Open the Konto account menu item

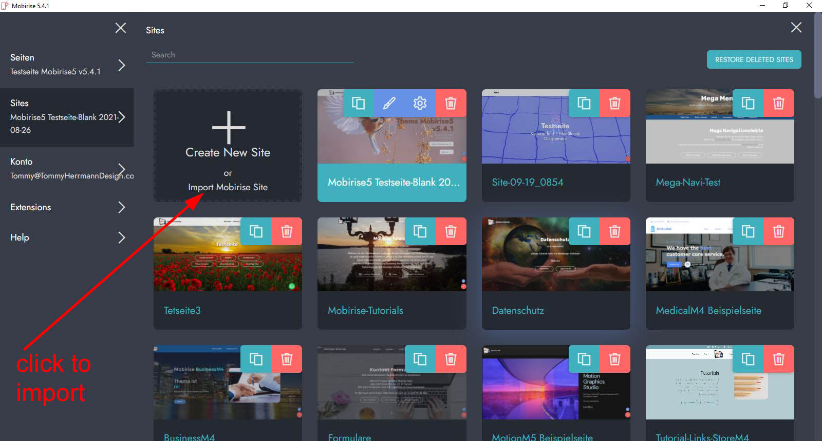pyautogui.click(x=67, y=169)
